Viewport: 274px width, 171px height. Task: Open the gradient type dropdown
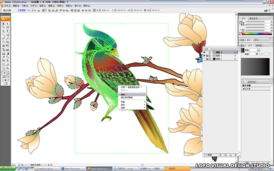pyautogui.click(x=258, y=50)
